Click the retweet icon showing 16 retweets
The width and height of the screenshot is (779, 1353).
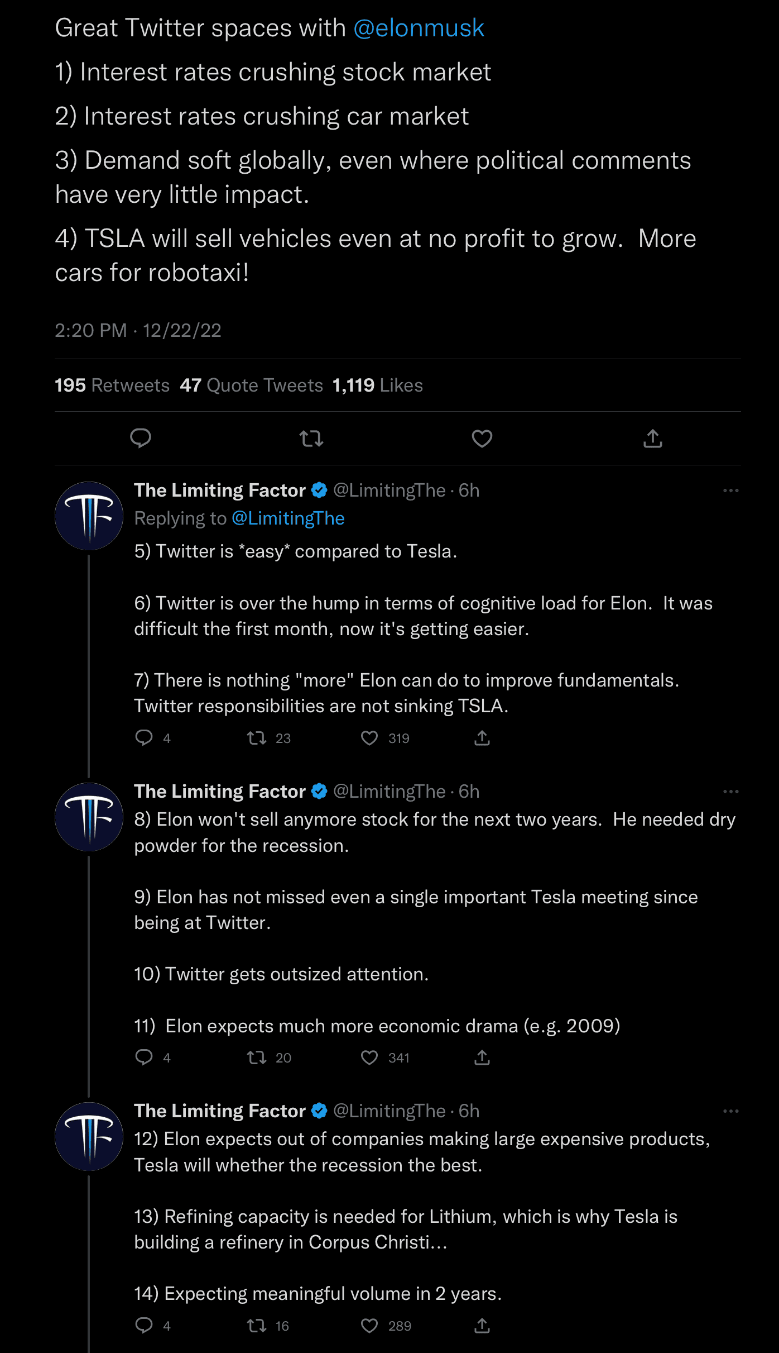[x=257, y=1325]
